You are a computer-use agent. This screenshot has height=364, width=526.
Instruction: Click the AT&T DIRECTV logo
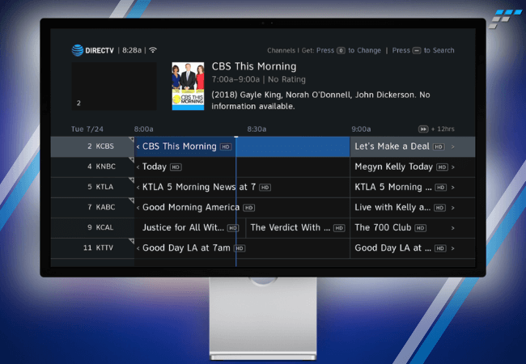(92, 50)
